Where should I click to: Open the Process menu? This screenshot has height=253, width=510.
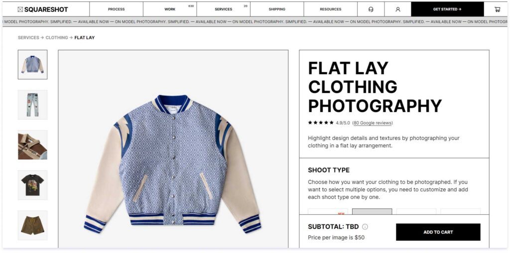[x=116, y=9]
